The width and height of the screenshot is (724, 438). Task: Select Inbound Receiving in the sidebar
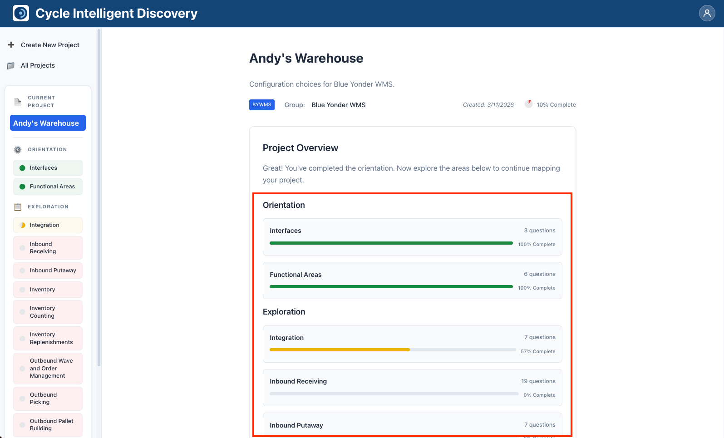click(48, 248)
